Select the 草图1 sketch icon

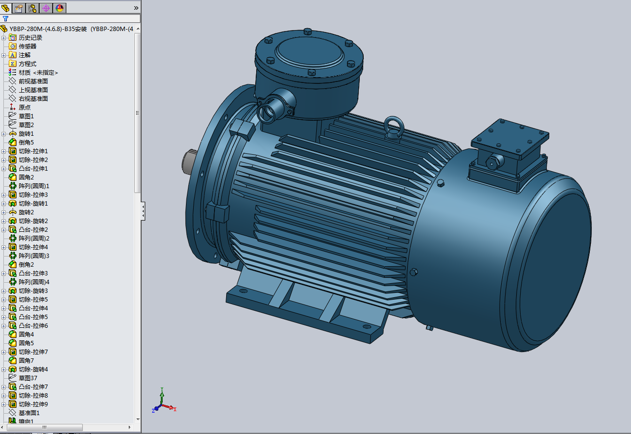(x=13, y=116)
